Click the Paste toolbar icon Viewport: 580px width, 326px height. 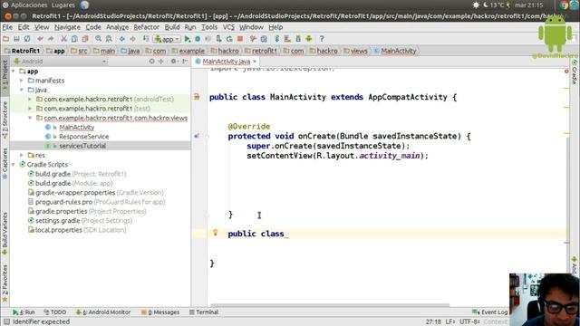tap(85, 39)
